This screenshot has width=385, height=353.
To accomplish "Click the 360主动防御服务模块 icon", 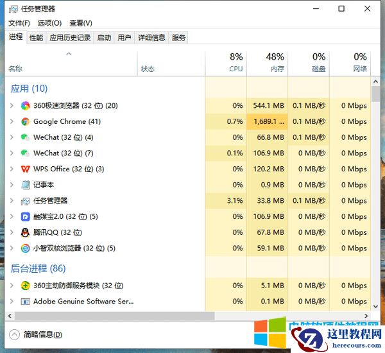I will pyautogui.click(x=25, y=286).
